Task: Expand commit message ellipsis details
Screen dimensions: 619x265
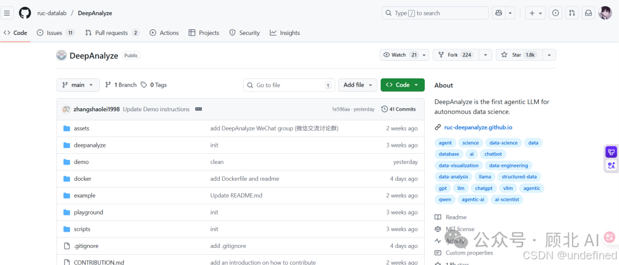Action: 198,110
